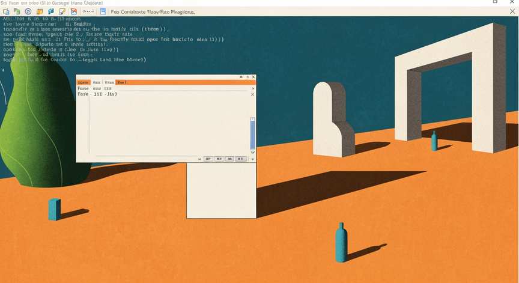Open the 'LtS' menu in the dialog
Image resolution: width=519 pixels, height=283 pixels.
point(108,88)
